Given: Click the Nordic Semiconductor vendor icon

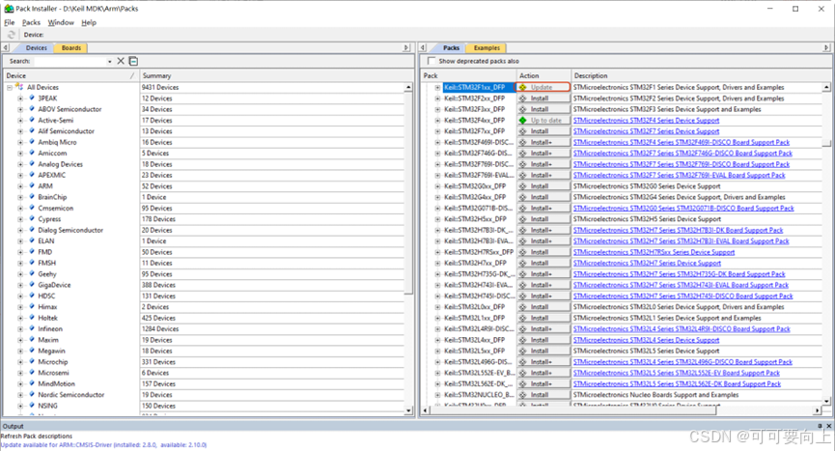Looking at the screenshot, I should 32,395.
